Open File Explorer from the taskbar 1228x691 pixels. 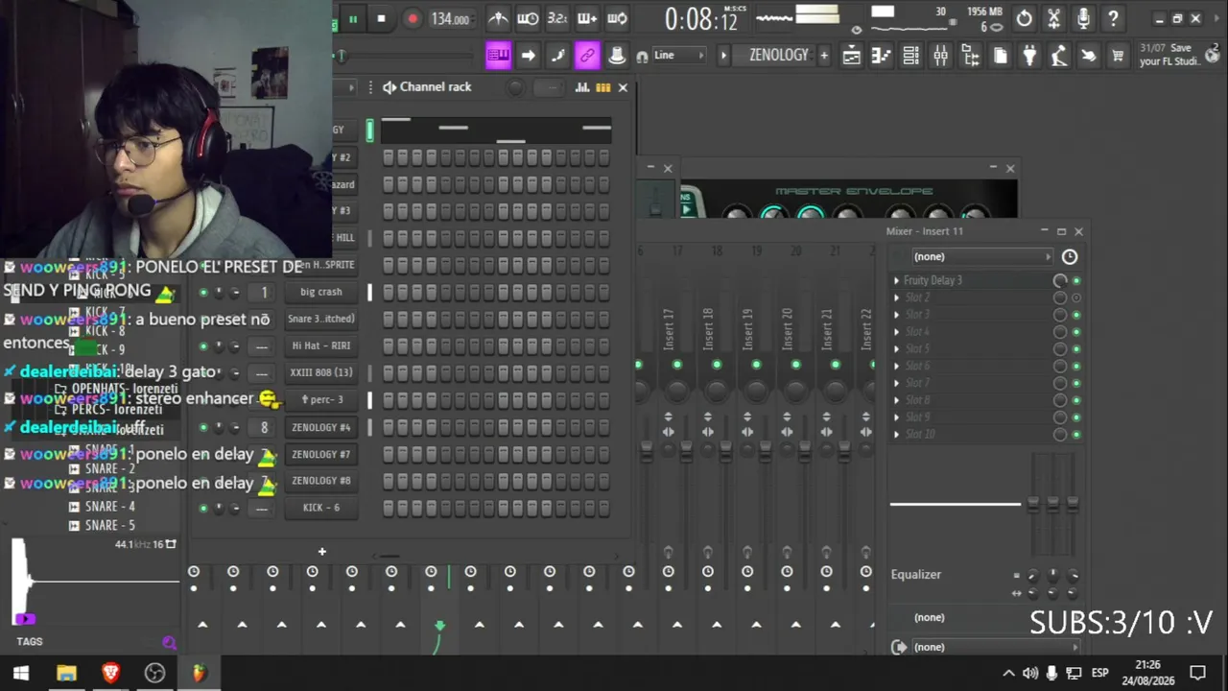[66, 673]
